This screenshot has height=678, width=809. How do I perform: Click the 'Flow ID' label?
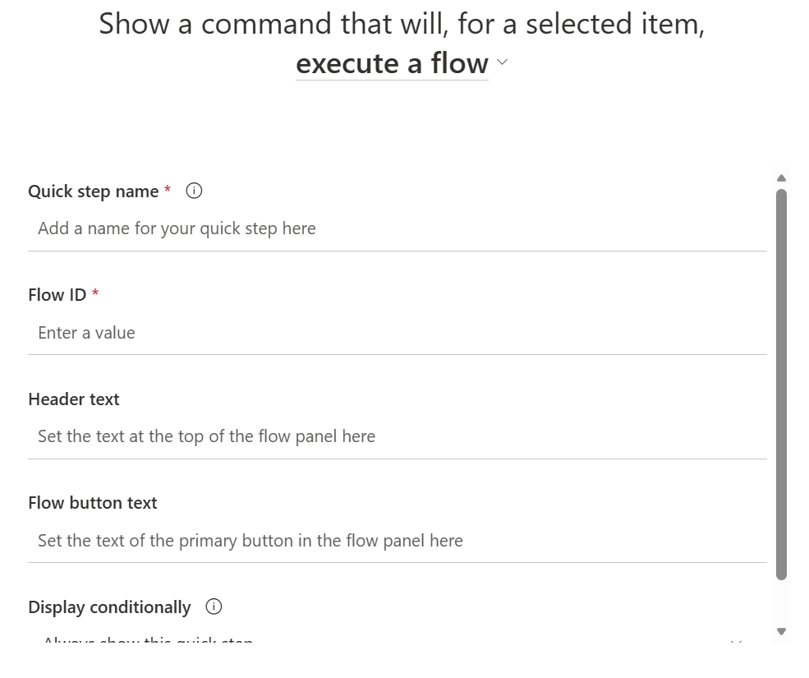[x=57, y=295]
